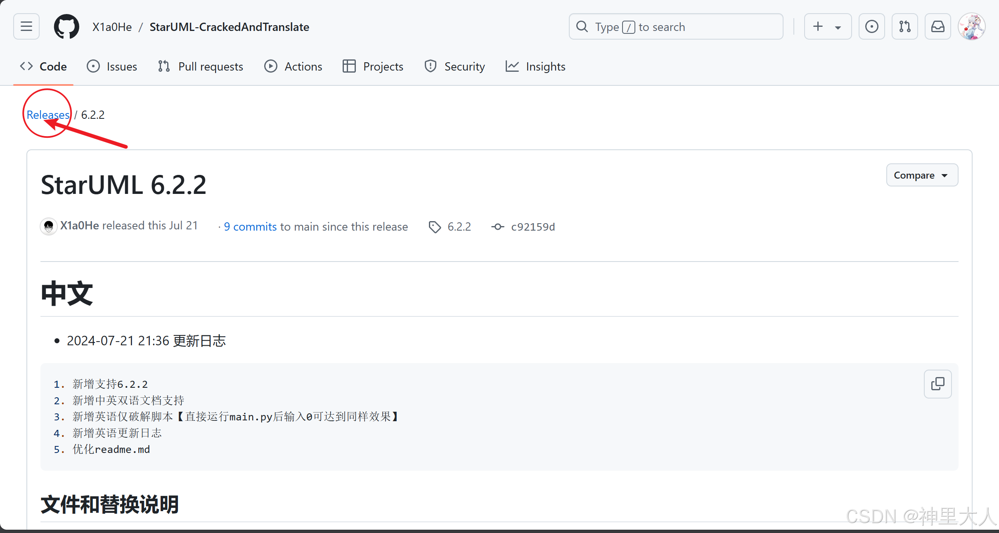Expand the Compare dropdown
Image resolution: width=999 pixels, height=533 pixels.
(x=922, y=175)
